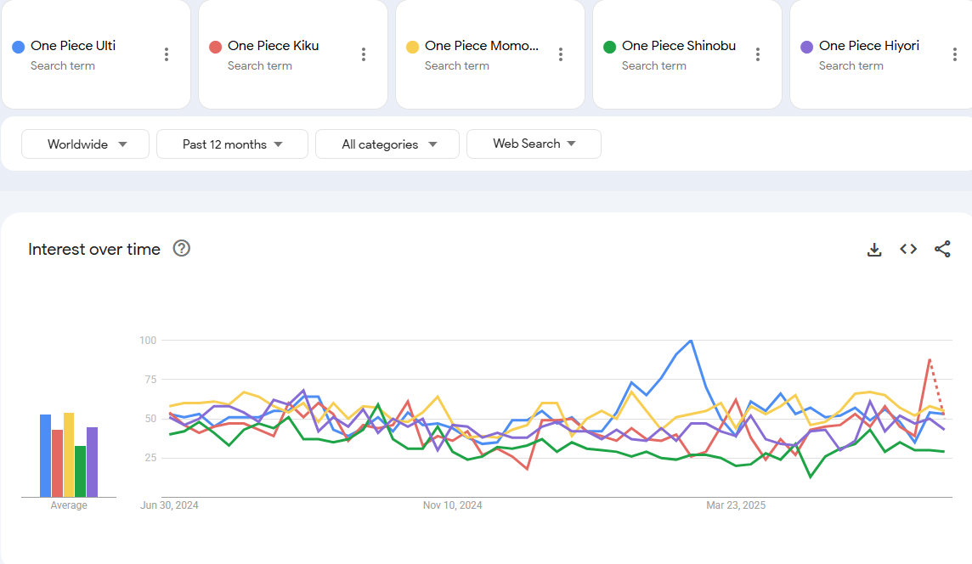This screenshot has width=972, height=564.
Task: Click the 25 y-axis label
Action: (150, 457)
